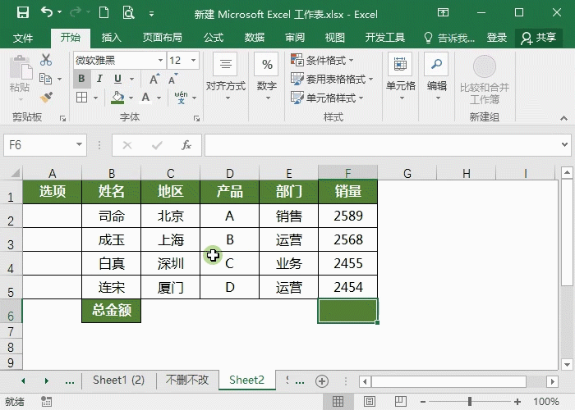Cut selection with the scissors icon

coord(46,60)
